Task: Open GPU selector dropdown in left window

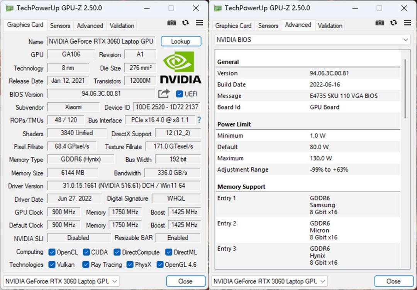Action: pos(61,281)
